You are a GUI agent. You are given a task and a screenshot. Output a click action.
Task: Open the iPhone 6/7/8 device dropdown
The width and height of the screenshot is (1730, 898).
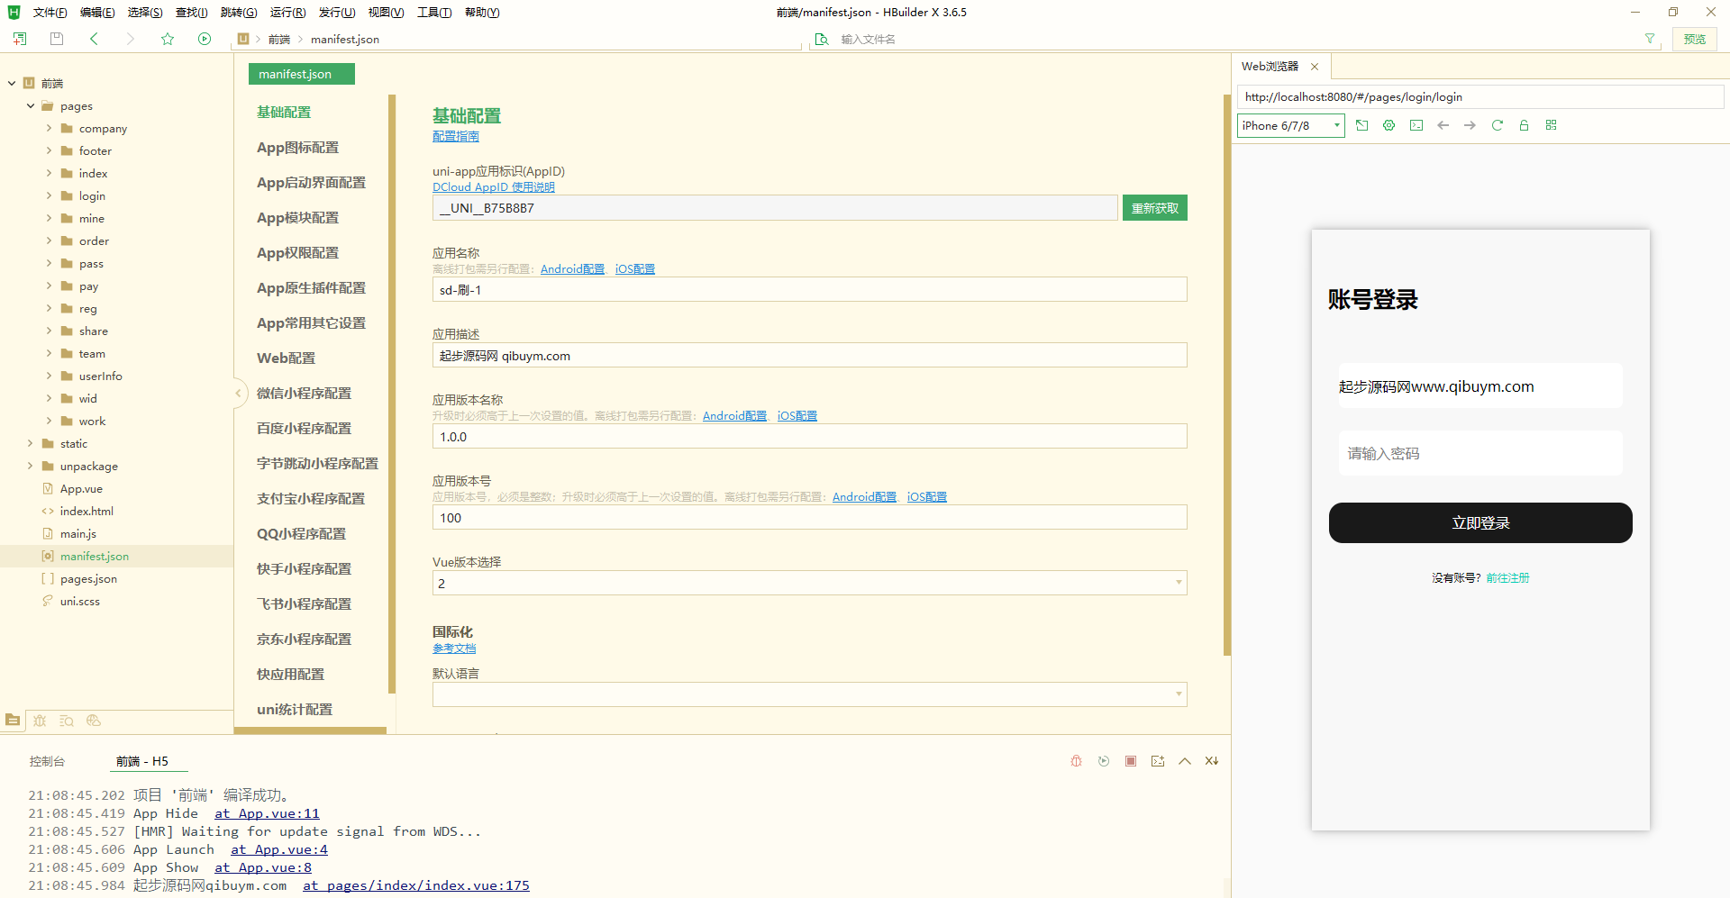click(x=1290, y=125)
